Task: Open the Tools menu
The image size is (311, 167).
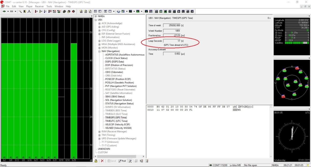Action: (49, 6)
